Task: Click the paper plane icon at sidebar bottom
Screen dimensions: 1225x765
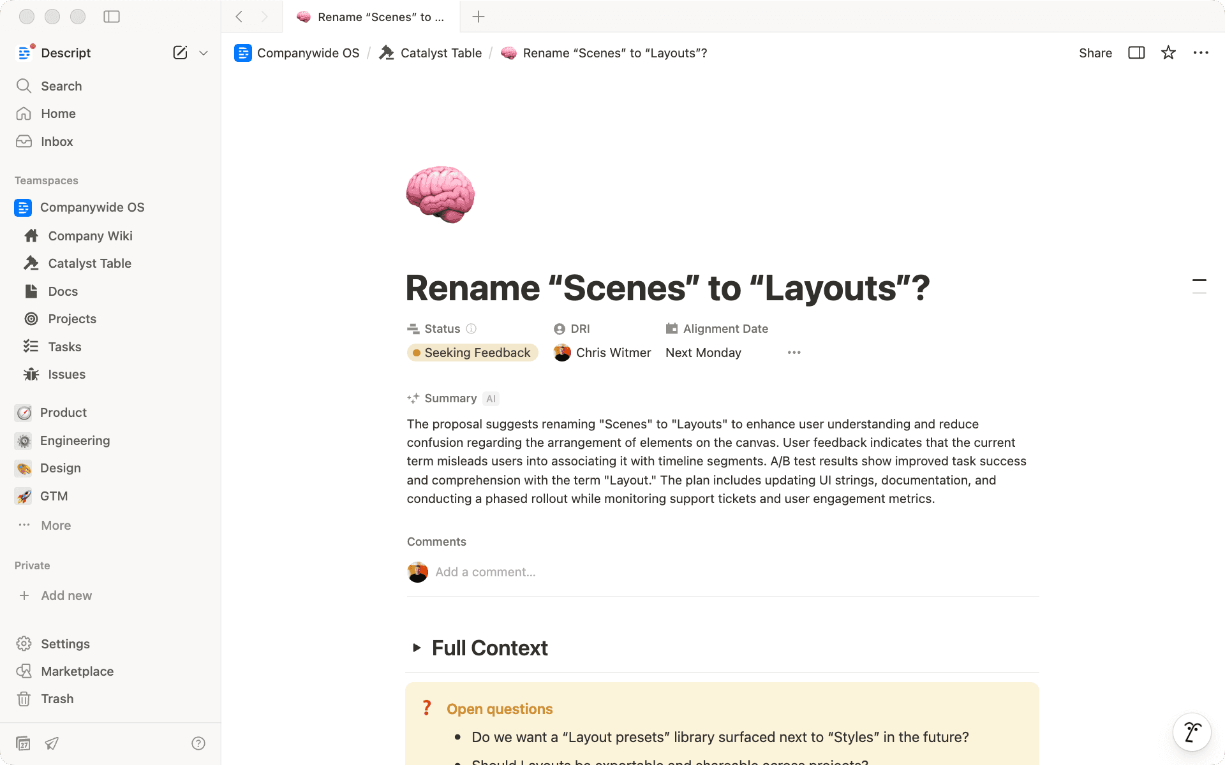Action: tap(52, 743)
